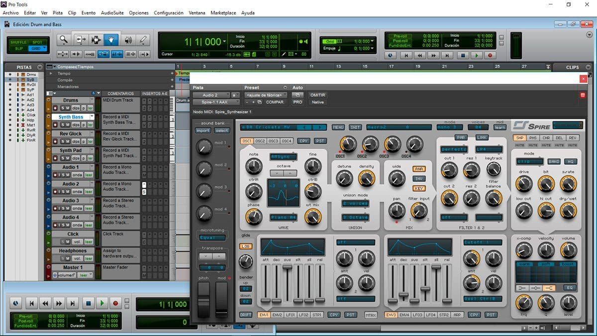Open the Equal microtuning dropdown

click(212, 238)
